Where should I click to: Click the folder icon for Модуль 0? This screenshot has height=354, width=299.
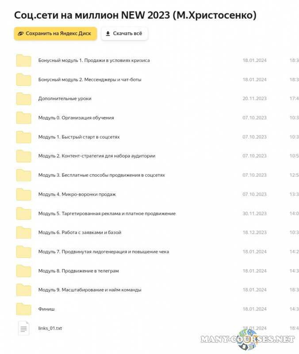[23, 118]
